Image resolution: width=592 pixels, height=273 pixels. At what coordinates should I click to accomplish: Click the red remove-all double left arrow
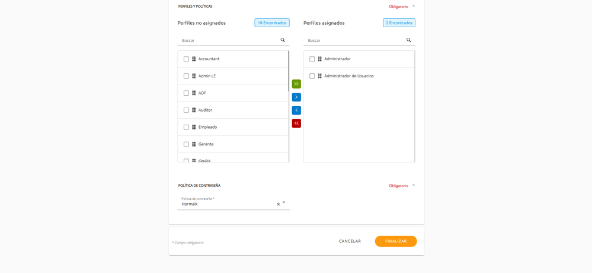click(296, 123)
